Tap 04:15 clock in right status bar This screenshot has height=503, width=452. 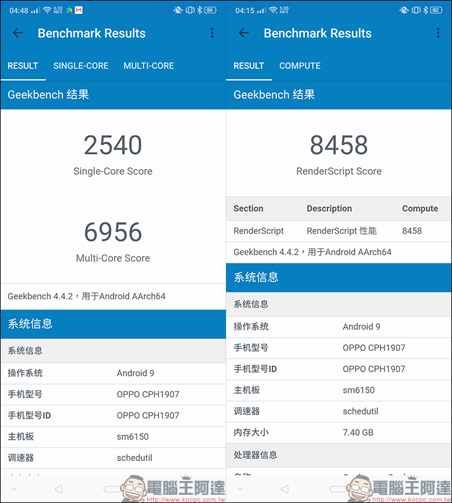244,11
